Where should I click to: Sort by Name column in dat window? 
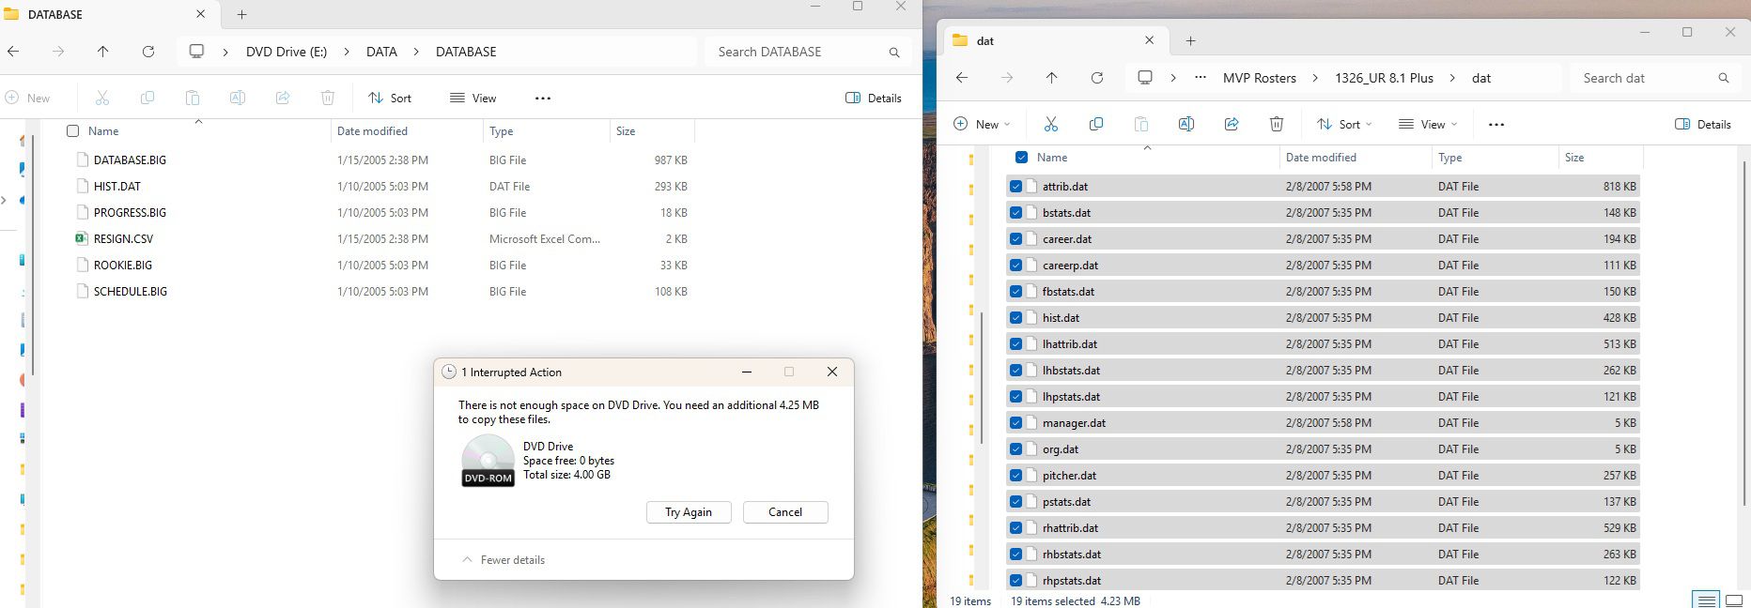click(1052, 158)
